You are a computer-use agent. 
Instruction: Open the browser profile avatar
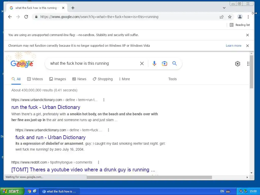click(240, 17)
